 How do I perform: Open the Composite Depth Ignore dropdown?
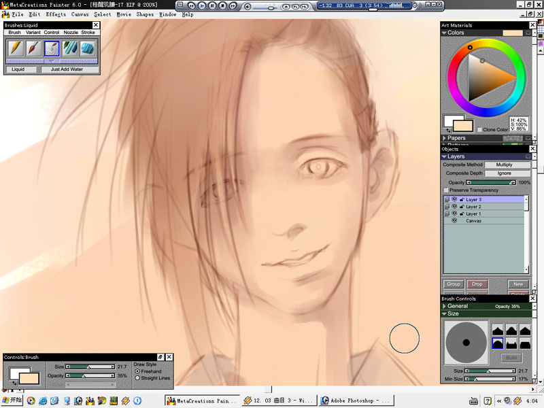tap(507, 173)
